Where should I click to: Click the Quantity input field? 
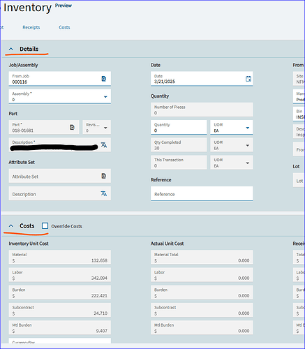[179, 127]
